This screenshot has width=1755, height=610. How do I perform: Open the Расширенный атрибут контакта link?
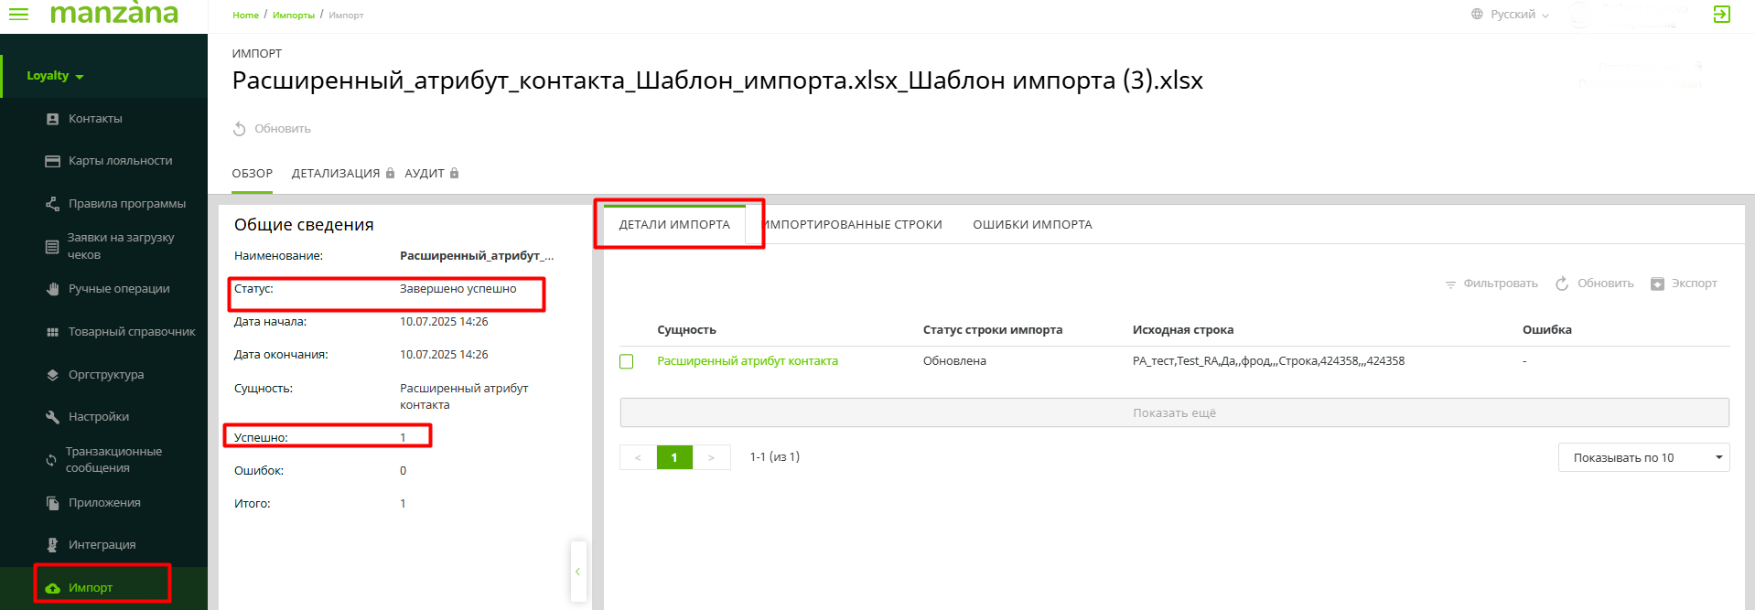747,361
